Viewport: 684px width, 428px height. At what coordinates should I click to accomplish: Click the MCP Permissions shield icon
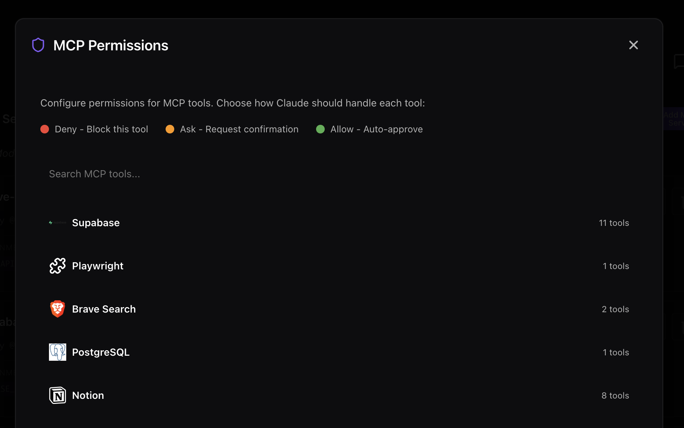click(x=38, y=45)
